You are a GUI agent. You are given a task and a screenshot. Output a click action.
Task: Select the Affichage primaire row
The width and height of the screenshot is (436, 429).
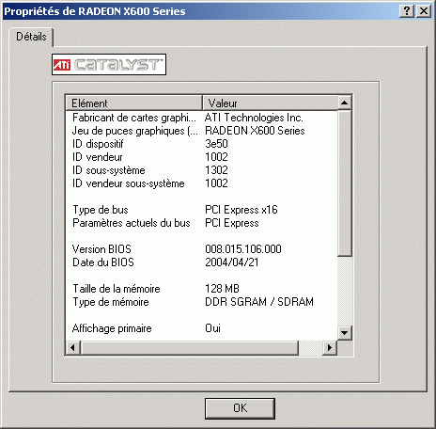click(202, 328)
